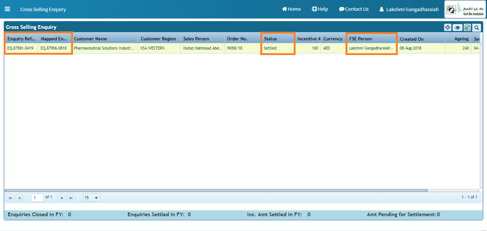Go to the Home page
The image size is (487, 231).
coord(291,9)
